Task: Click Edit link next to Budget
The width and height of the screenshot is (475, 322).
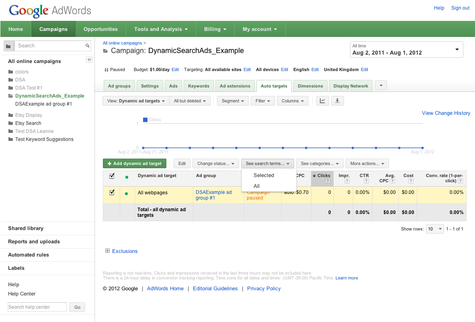Action: tap(175, 69)
